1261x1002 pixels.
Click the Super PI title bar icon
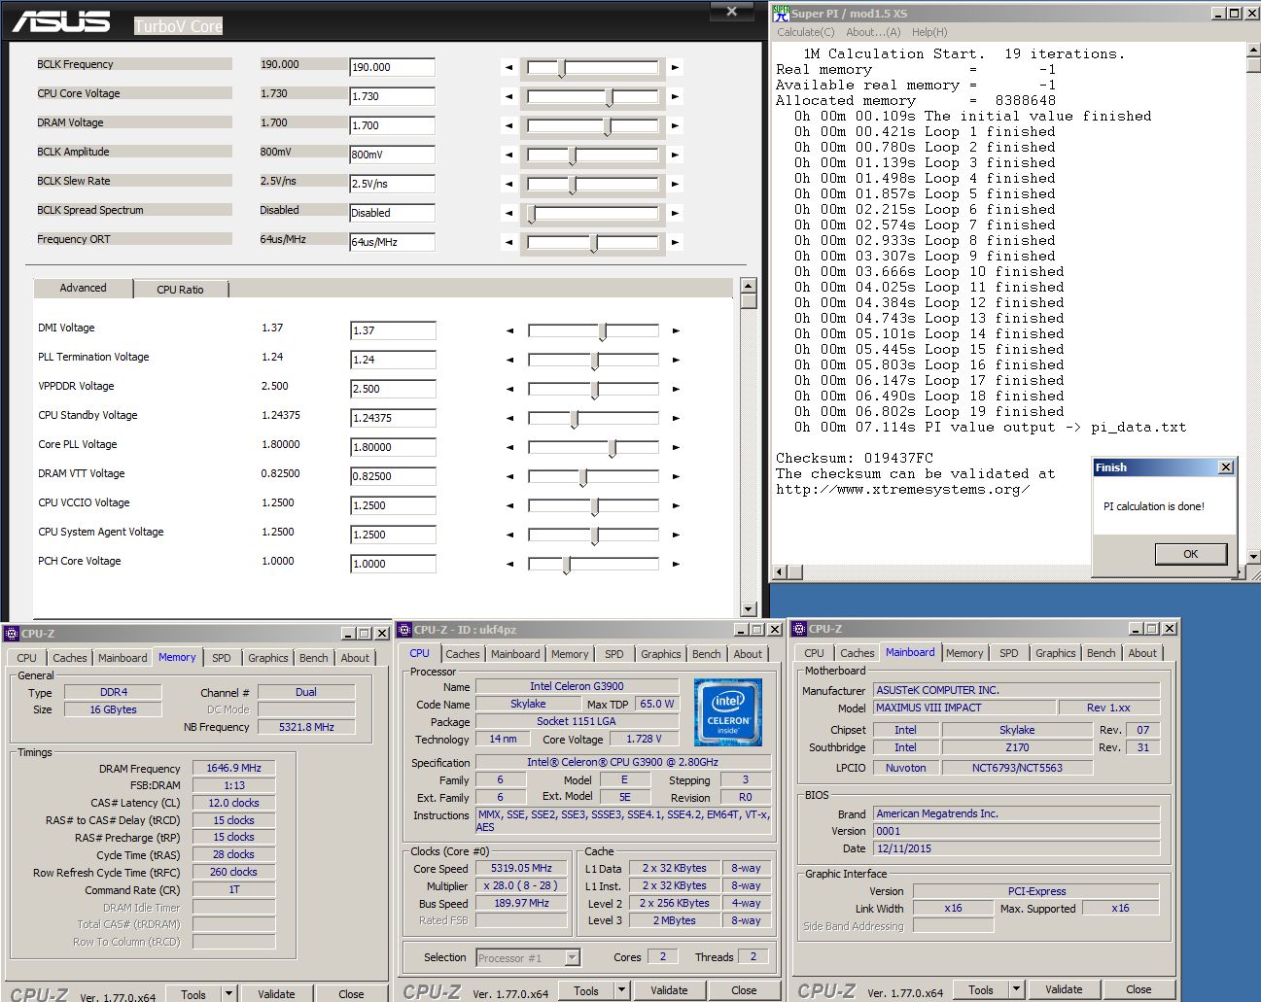(x=781, y=14)
